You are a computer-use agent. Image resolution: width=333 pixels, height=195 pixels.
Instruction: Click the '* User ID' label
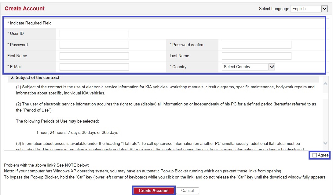pyautogui.click(x=16, y=34)
